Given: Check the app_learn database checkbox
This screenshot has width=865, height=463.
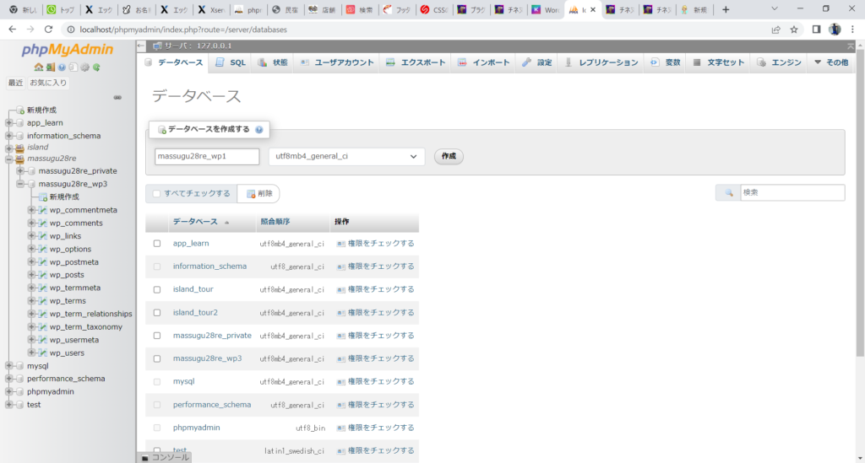Looking at the screenshot, I should [x=157, y=244].
